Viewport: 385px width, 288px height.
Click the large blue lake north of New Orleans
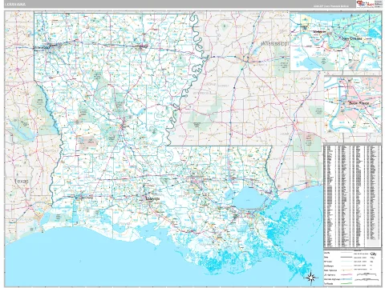(248, 198)
